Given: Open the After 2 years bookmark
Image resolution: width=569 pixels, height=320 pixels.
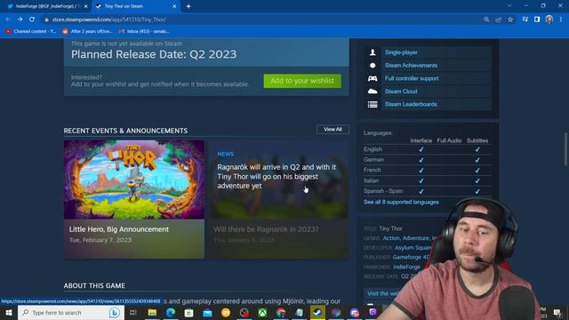Looking at the screenshot, I should coord(87,32).
